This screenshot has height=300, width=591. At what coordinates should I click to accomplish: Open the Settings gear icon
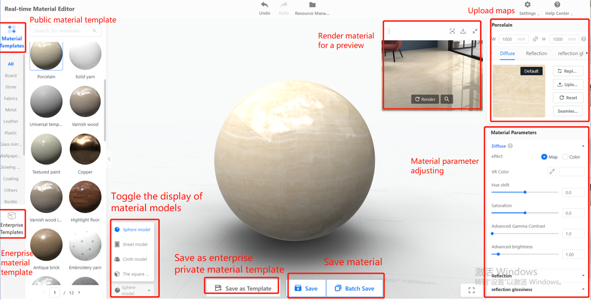[527, 4]
